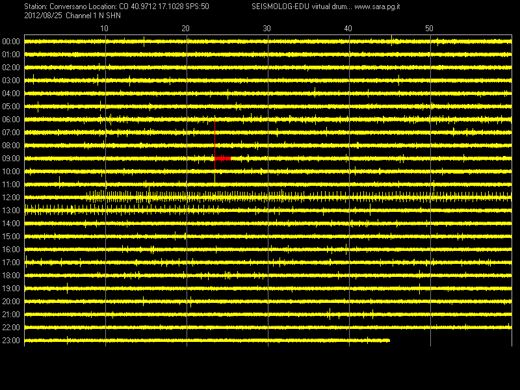The image size is (520, 390).
Task: Click the 11:00 hour row label
Action: click(x=11, y=185)
